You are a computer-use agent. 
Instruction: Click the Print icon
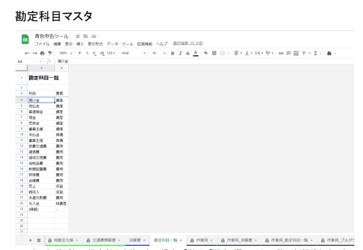click(42, 53)
